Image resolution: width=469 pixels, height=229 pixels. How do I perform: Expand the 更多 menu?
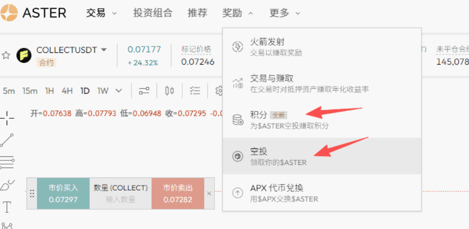pos(285,13)
